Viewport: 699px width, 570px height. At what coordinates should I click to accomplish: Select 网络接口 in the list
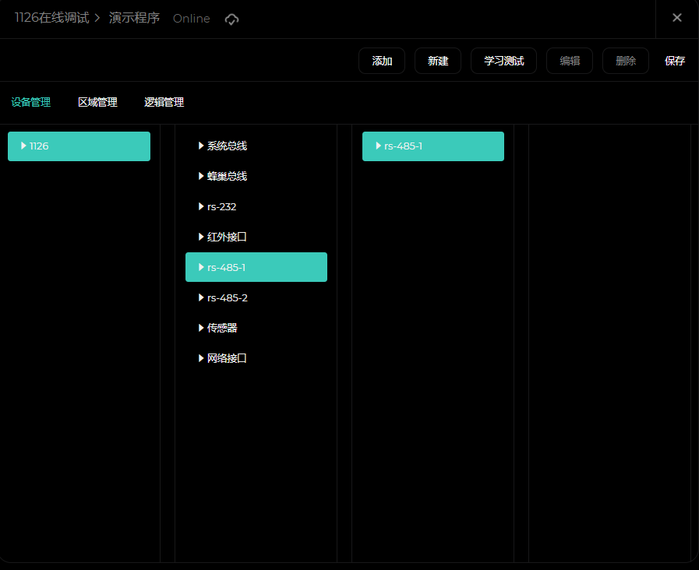click(227, 358)
